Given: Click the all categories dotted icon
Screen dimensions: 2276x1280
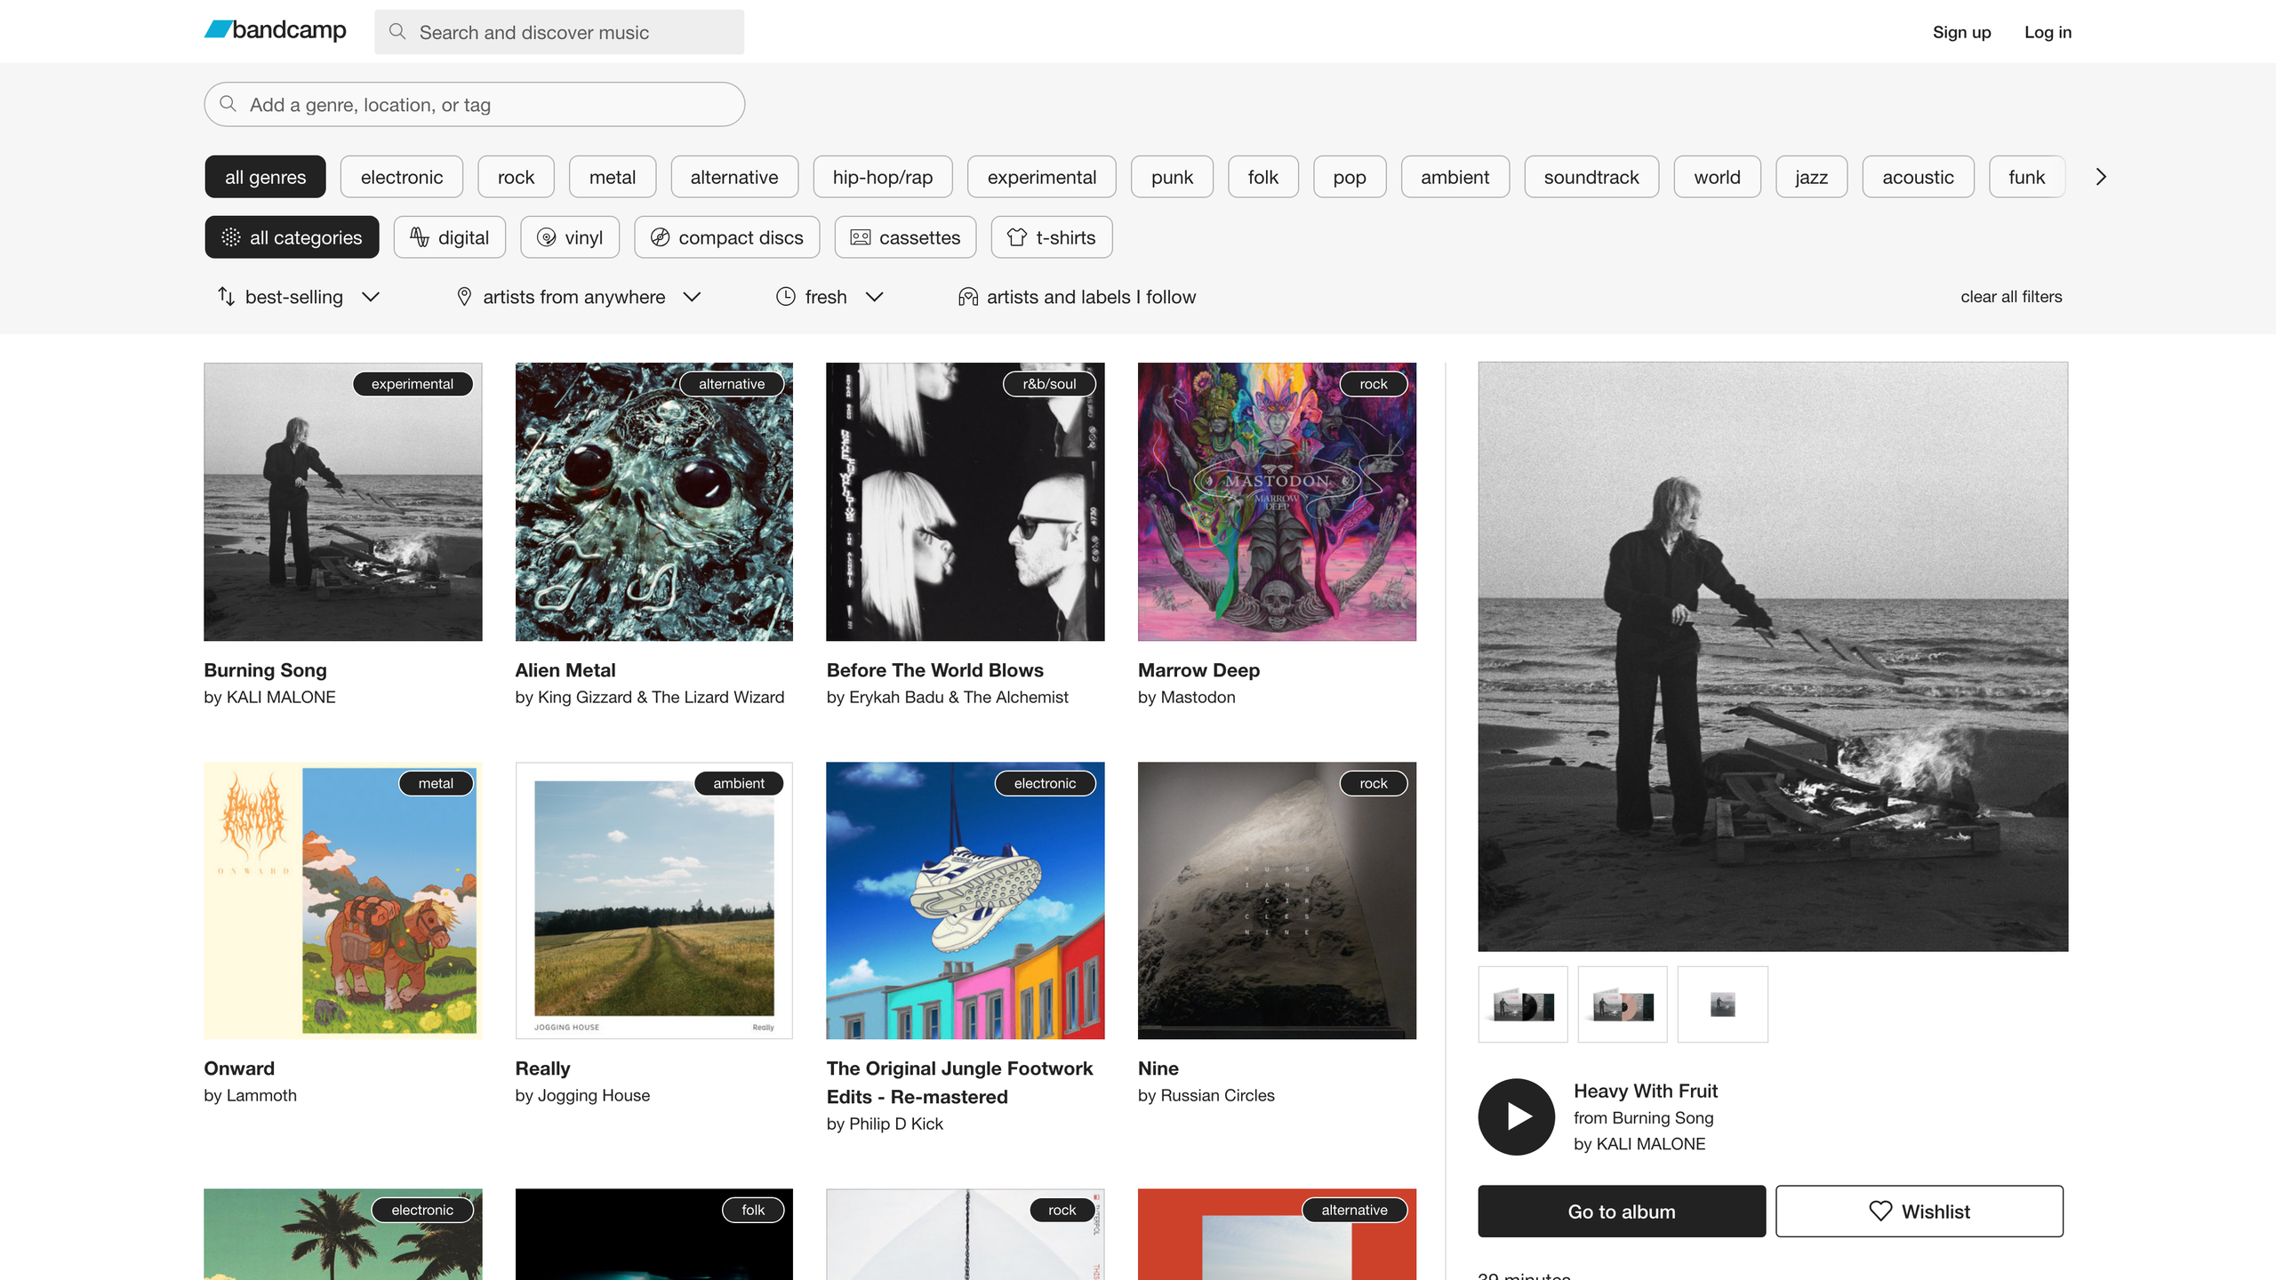Looking at the screenshot, I should coord(231,237).
